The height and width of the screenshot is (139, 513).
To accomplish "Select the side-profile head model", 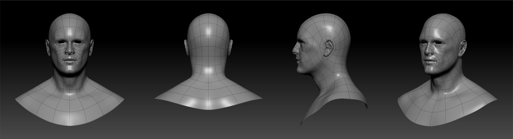I will click(x=330, y=69).
